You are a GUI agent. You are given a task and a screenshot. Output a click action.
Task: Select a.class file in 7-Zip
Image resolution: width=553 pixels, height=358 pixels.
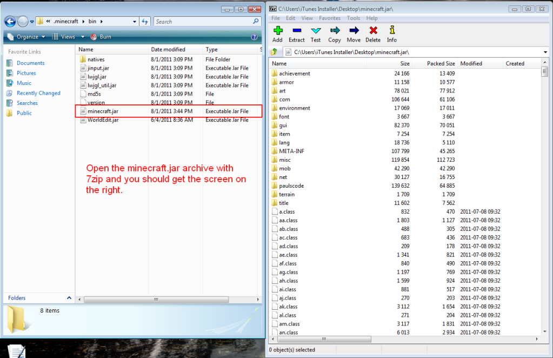(x=283, y=211)
